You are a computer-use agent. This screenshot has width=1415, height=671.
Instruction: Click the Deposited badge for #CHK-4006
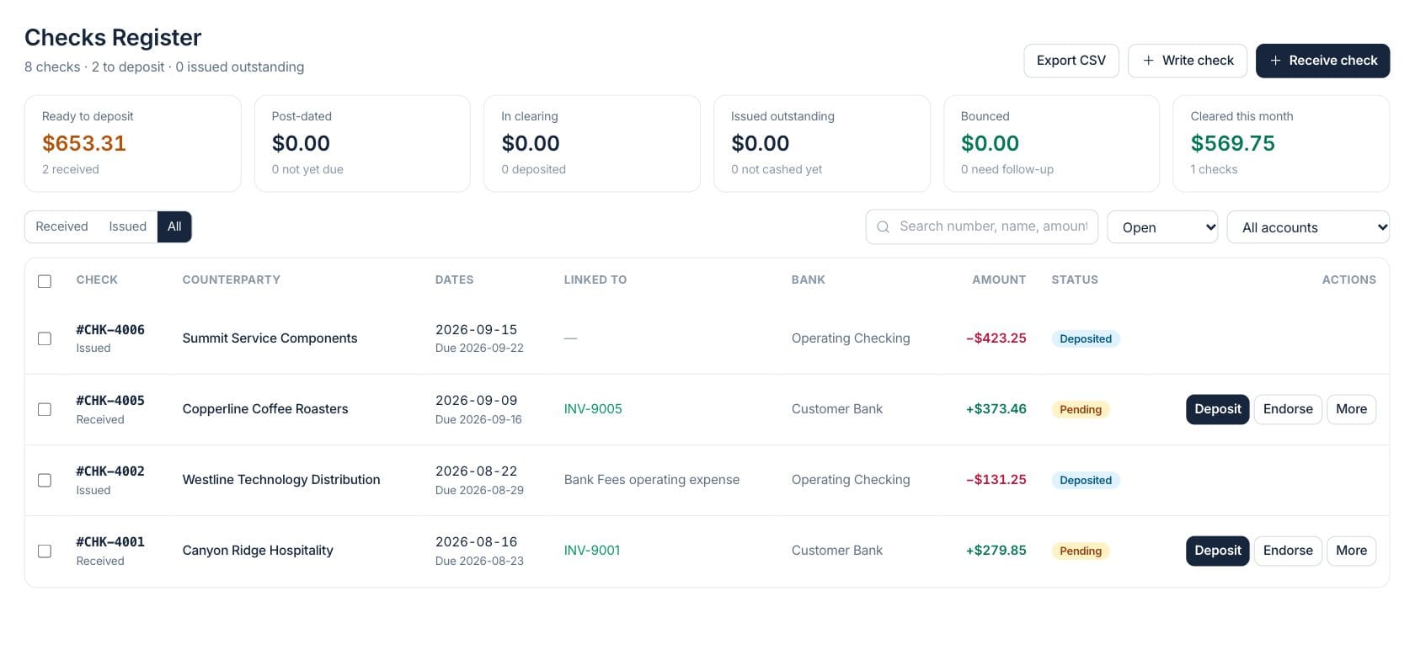point(1086,338)
